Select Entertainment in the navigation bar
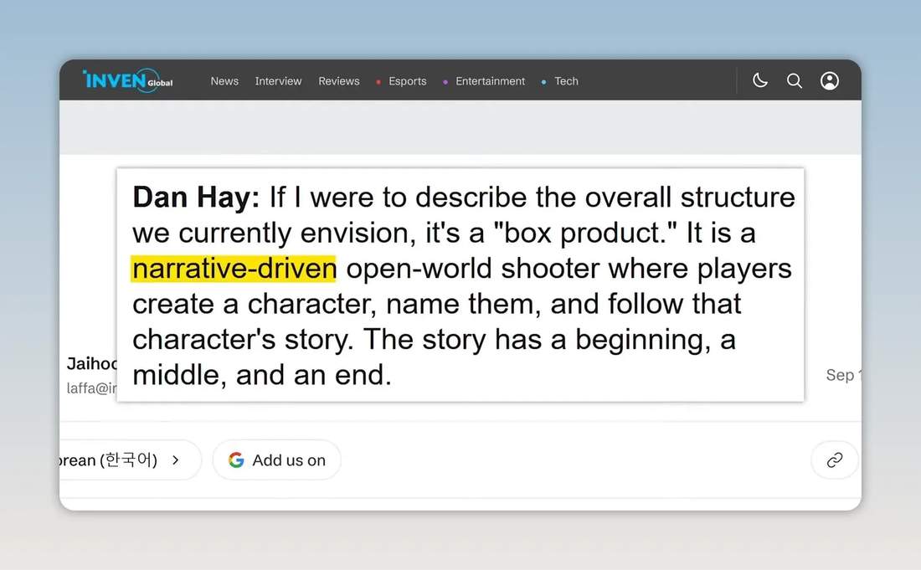The height and width of the screenshot is (570, 921). pos(490,81)
